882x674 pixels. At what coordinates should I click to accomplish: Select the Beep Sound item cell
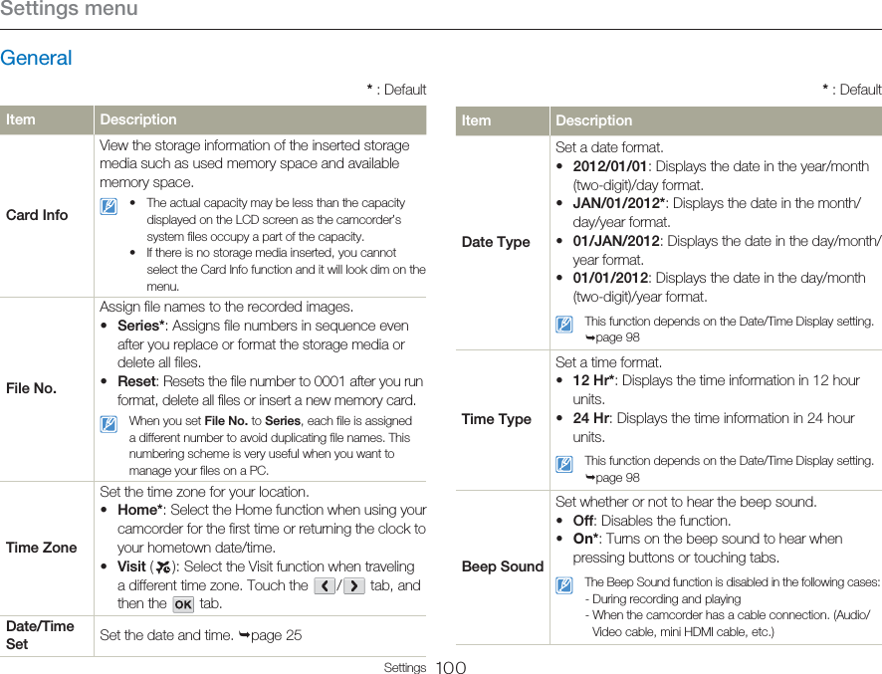[503, 567]
